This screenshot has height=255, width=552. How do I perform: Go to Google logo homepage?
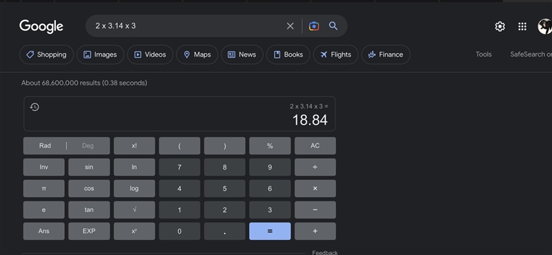(41, 26)
